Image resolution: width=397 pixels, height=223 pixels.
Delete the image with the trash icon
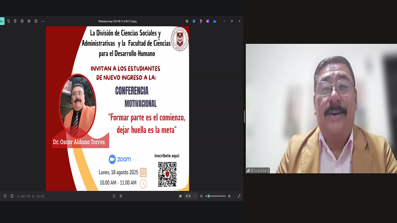tap(15, 21)
